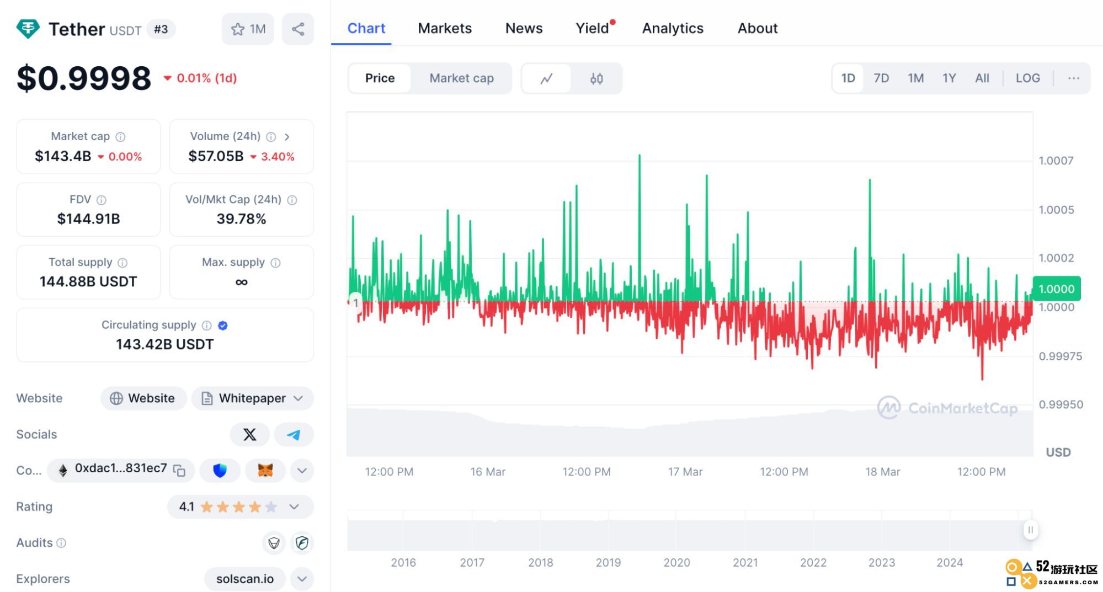
Task: Open the first audit shield badge
Action: point(274,543)
